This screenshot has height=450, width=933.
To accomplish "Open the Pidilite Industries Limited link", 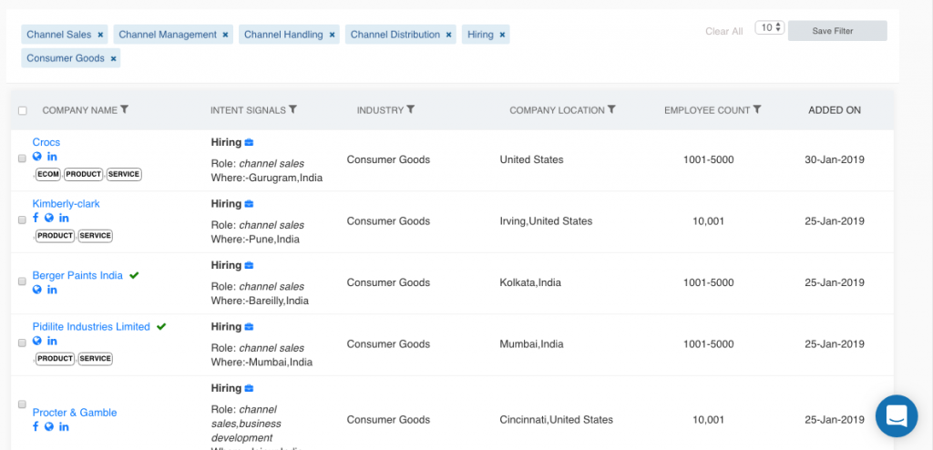I will pyautogui.click(x=91, y=327).
